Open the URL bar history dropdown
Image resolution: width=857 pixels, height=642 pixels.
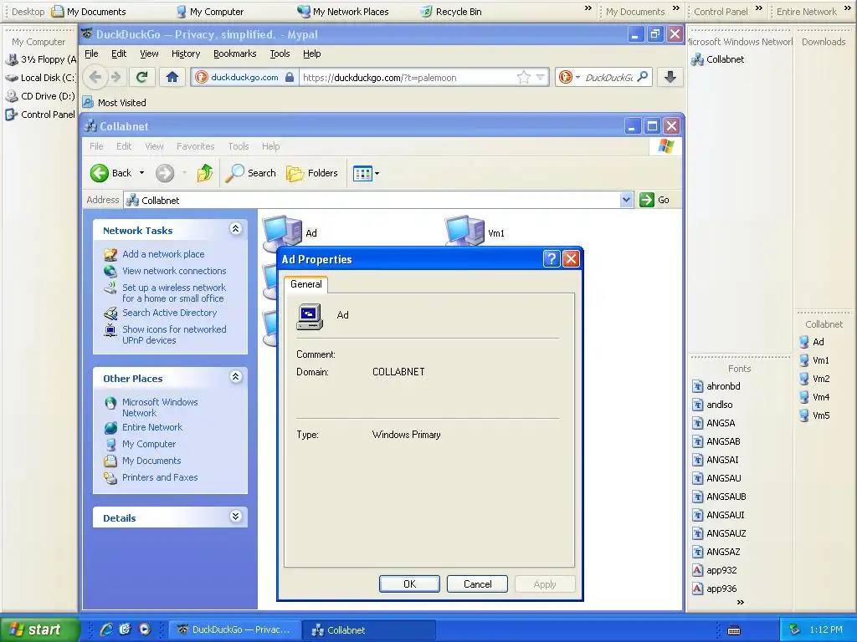[541, 77]
